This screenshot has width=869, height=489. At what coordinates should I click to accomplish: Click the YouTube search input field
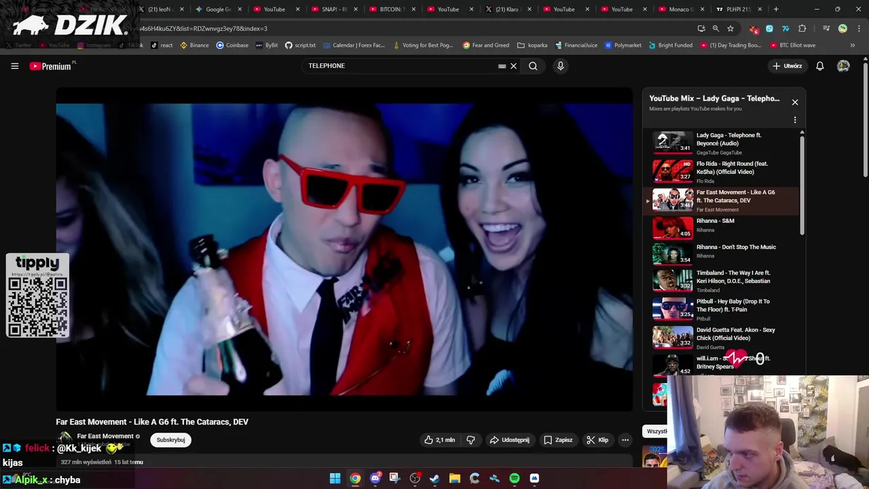coord(401,66)
